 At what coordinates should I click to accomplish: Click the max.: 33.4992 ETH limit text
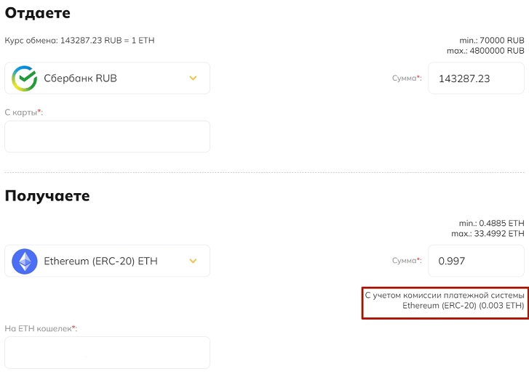pos(488,234)
